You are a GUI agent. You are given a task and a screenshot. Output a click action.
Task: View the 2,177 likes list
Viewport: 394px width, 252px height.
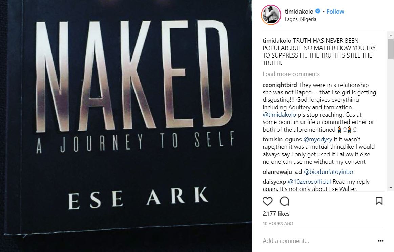(x=276, y=214)
